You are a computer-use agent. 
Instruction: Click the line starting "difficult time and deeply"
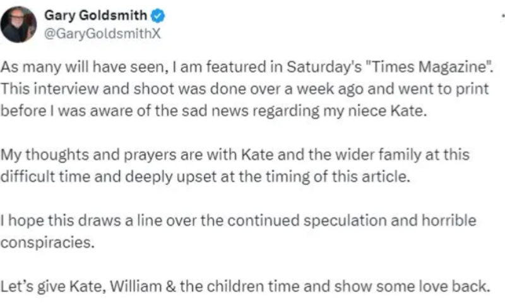(x=205, y=176)
